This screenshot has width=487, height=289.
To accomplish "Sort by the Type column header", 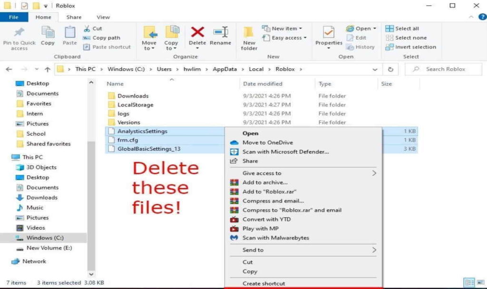I will pyautogui.click(x=325, y=84).
